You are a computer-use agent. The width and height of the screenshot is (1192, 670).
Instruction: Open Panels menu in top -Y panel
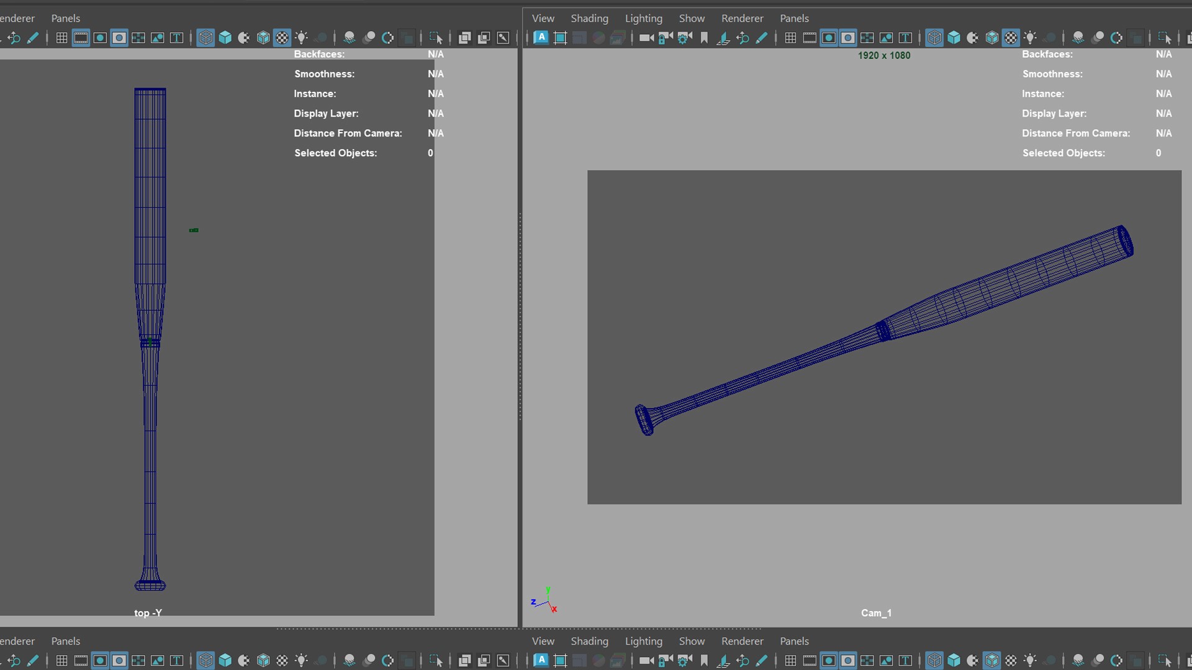click(x=65, y=19)
